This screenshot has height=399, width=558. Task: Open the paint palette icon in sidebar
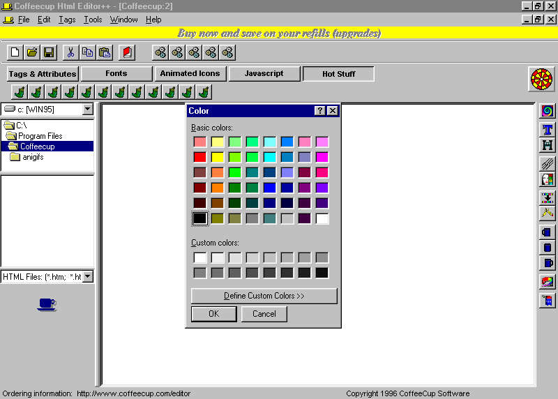[x=548, y=283]
